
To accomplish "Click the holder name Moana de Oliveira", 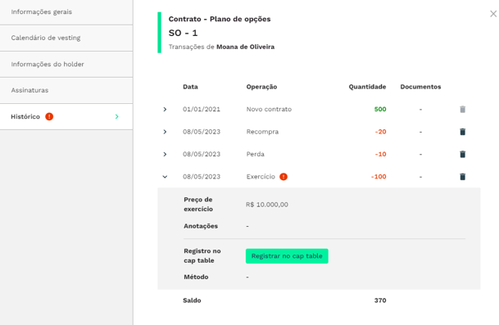I will pyautogui.click(x=245, y=47).
